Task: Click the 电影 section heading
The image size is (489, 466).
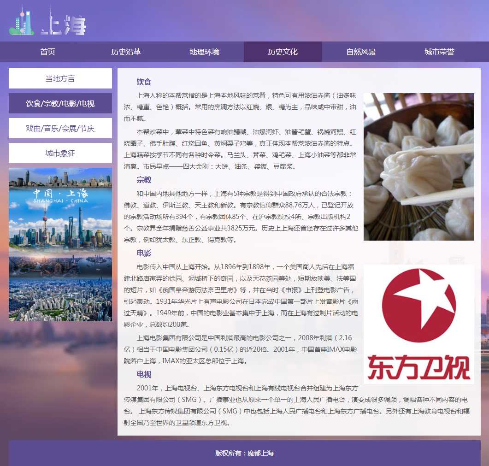Action: coord(144,253)
